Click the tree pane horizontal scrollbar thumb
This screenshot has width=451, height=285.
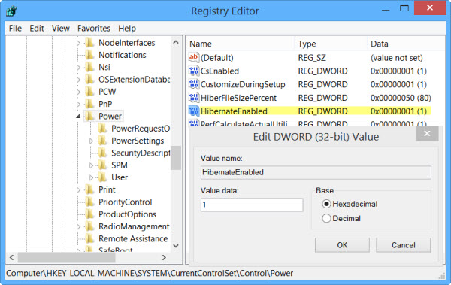(67, 257)
